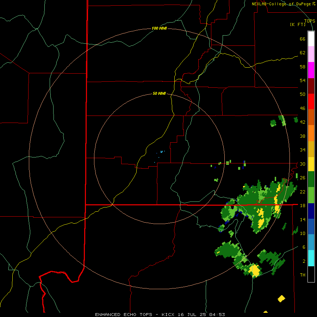Click the TOPS legend title
Viewport: 317px width, 317px height.
pyautogui.click(x=310, y=21)
